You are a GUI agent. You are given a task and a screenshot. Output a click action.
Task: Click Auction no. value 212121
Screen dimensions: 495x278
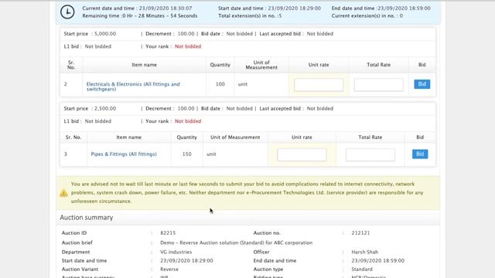point(360,233)
